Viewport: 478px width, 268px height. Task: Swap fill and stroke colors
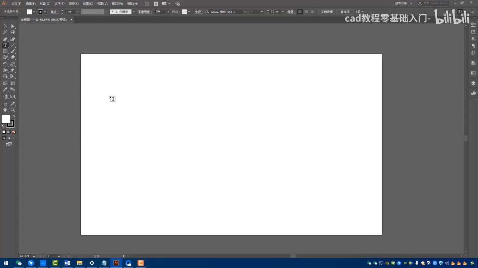coord(14,116)
